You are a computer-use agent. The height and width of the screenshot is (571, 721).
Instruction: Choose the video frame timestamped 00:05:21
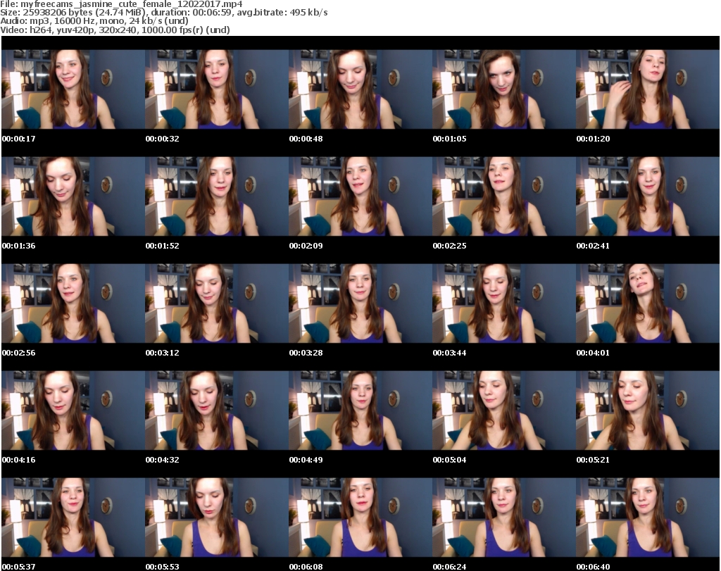pos(648,410)
